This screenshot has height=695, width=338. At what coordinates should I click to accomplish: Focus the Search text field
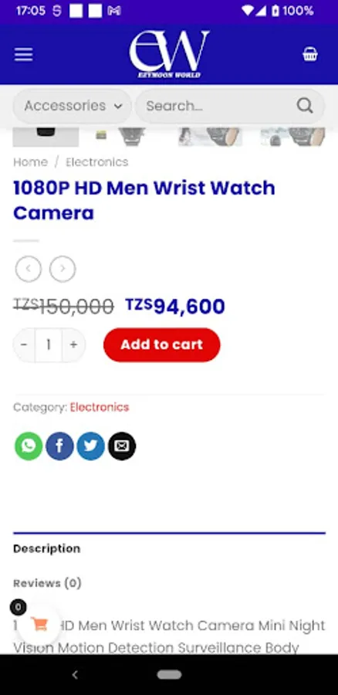point(217,106)
